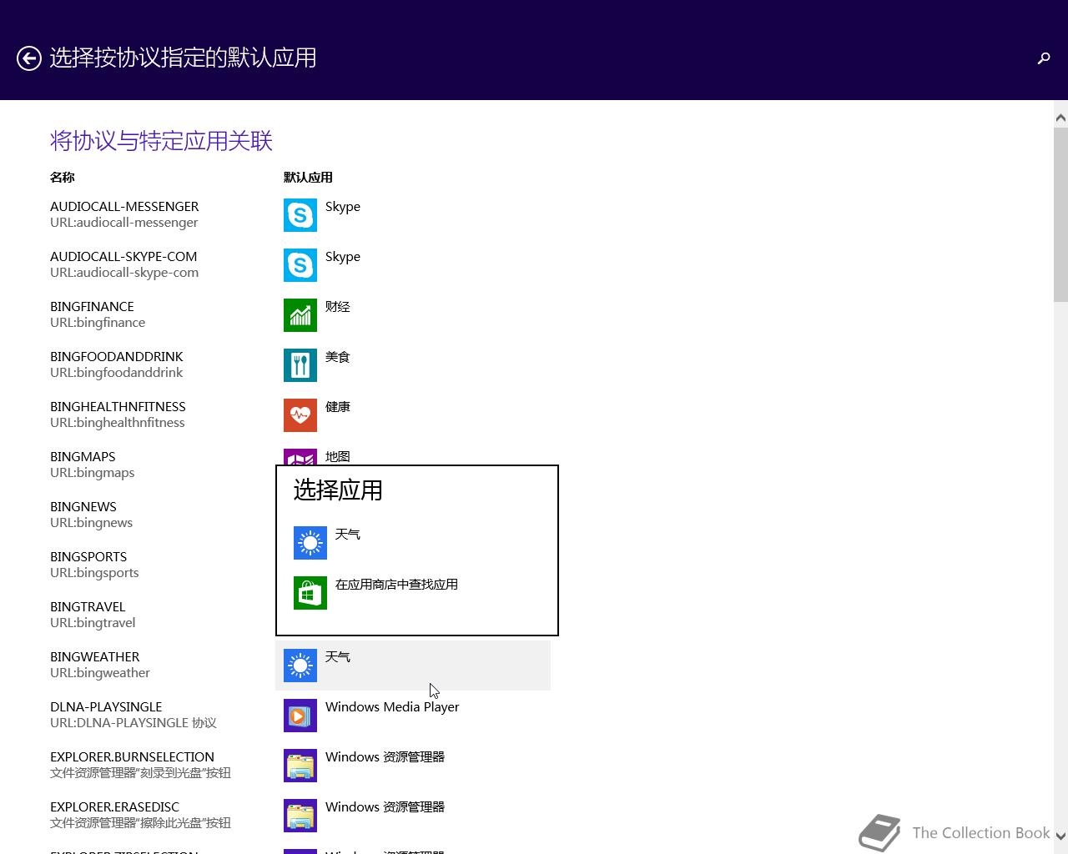Click the BINGFOODANDDRINK protocol name

point(117,357)
